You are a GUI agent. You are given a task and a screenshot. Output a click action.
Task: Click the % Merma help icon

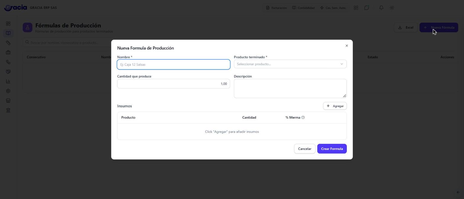(x=303, y=117)
